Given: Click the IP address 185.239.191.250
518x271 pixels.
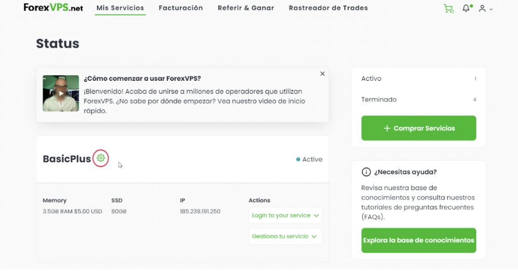Looking at the screenshot, I should (x=200, y=211).
